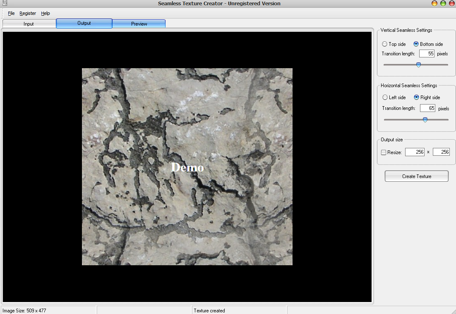
Task: Enable the Resize checkbox
Action: click(384, 152)
